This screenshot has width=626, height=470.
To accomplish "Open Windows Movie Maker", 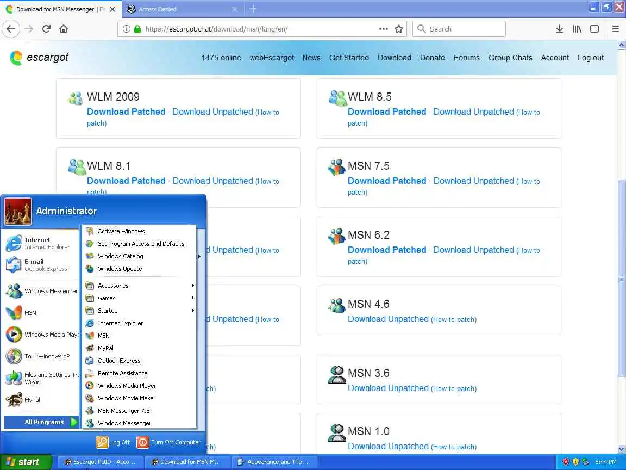I will click(x=140, y=398).
